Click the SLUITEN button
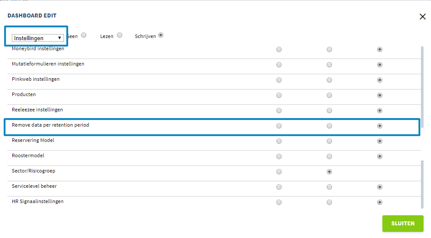Image resolution: width=431 pixels, height=238 pixels. pyautogui.click(x=403, y=224)
